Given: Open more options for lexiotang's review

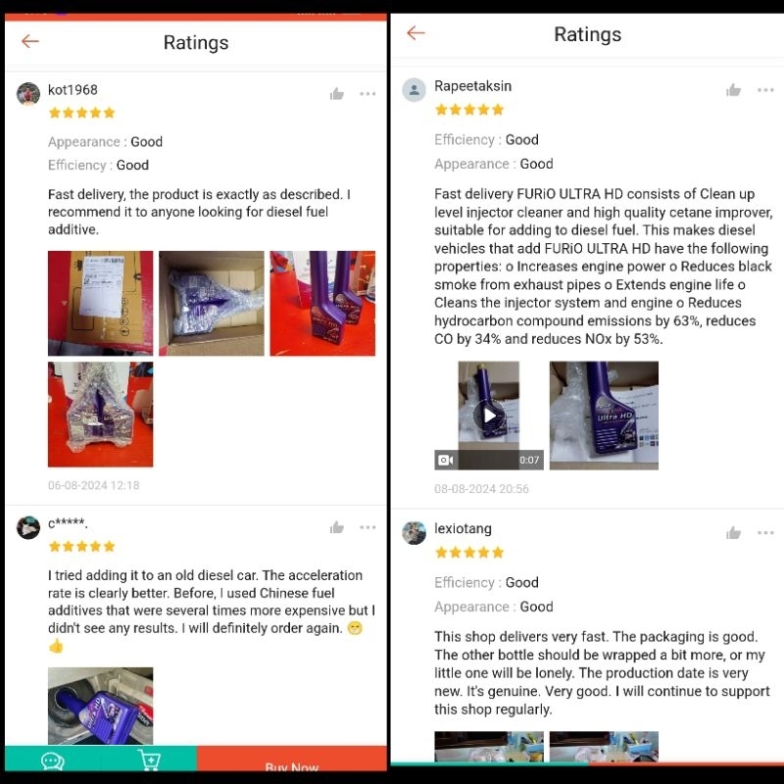Looking at the screenshot, I should pos(765,533).
